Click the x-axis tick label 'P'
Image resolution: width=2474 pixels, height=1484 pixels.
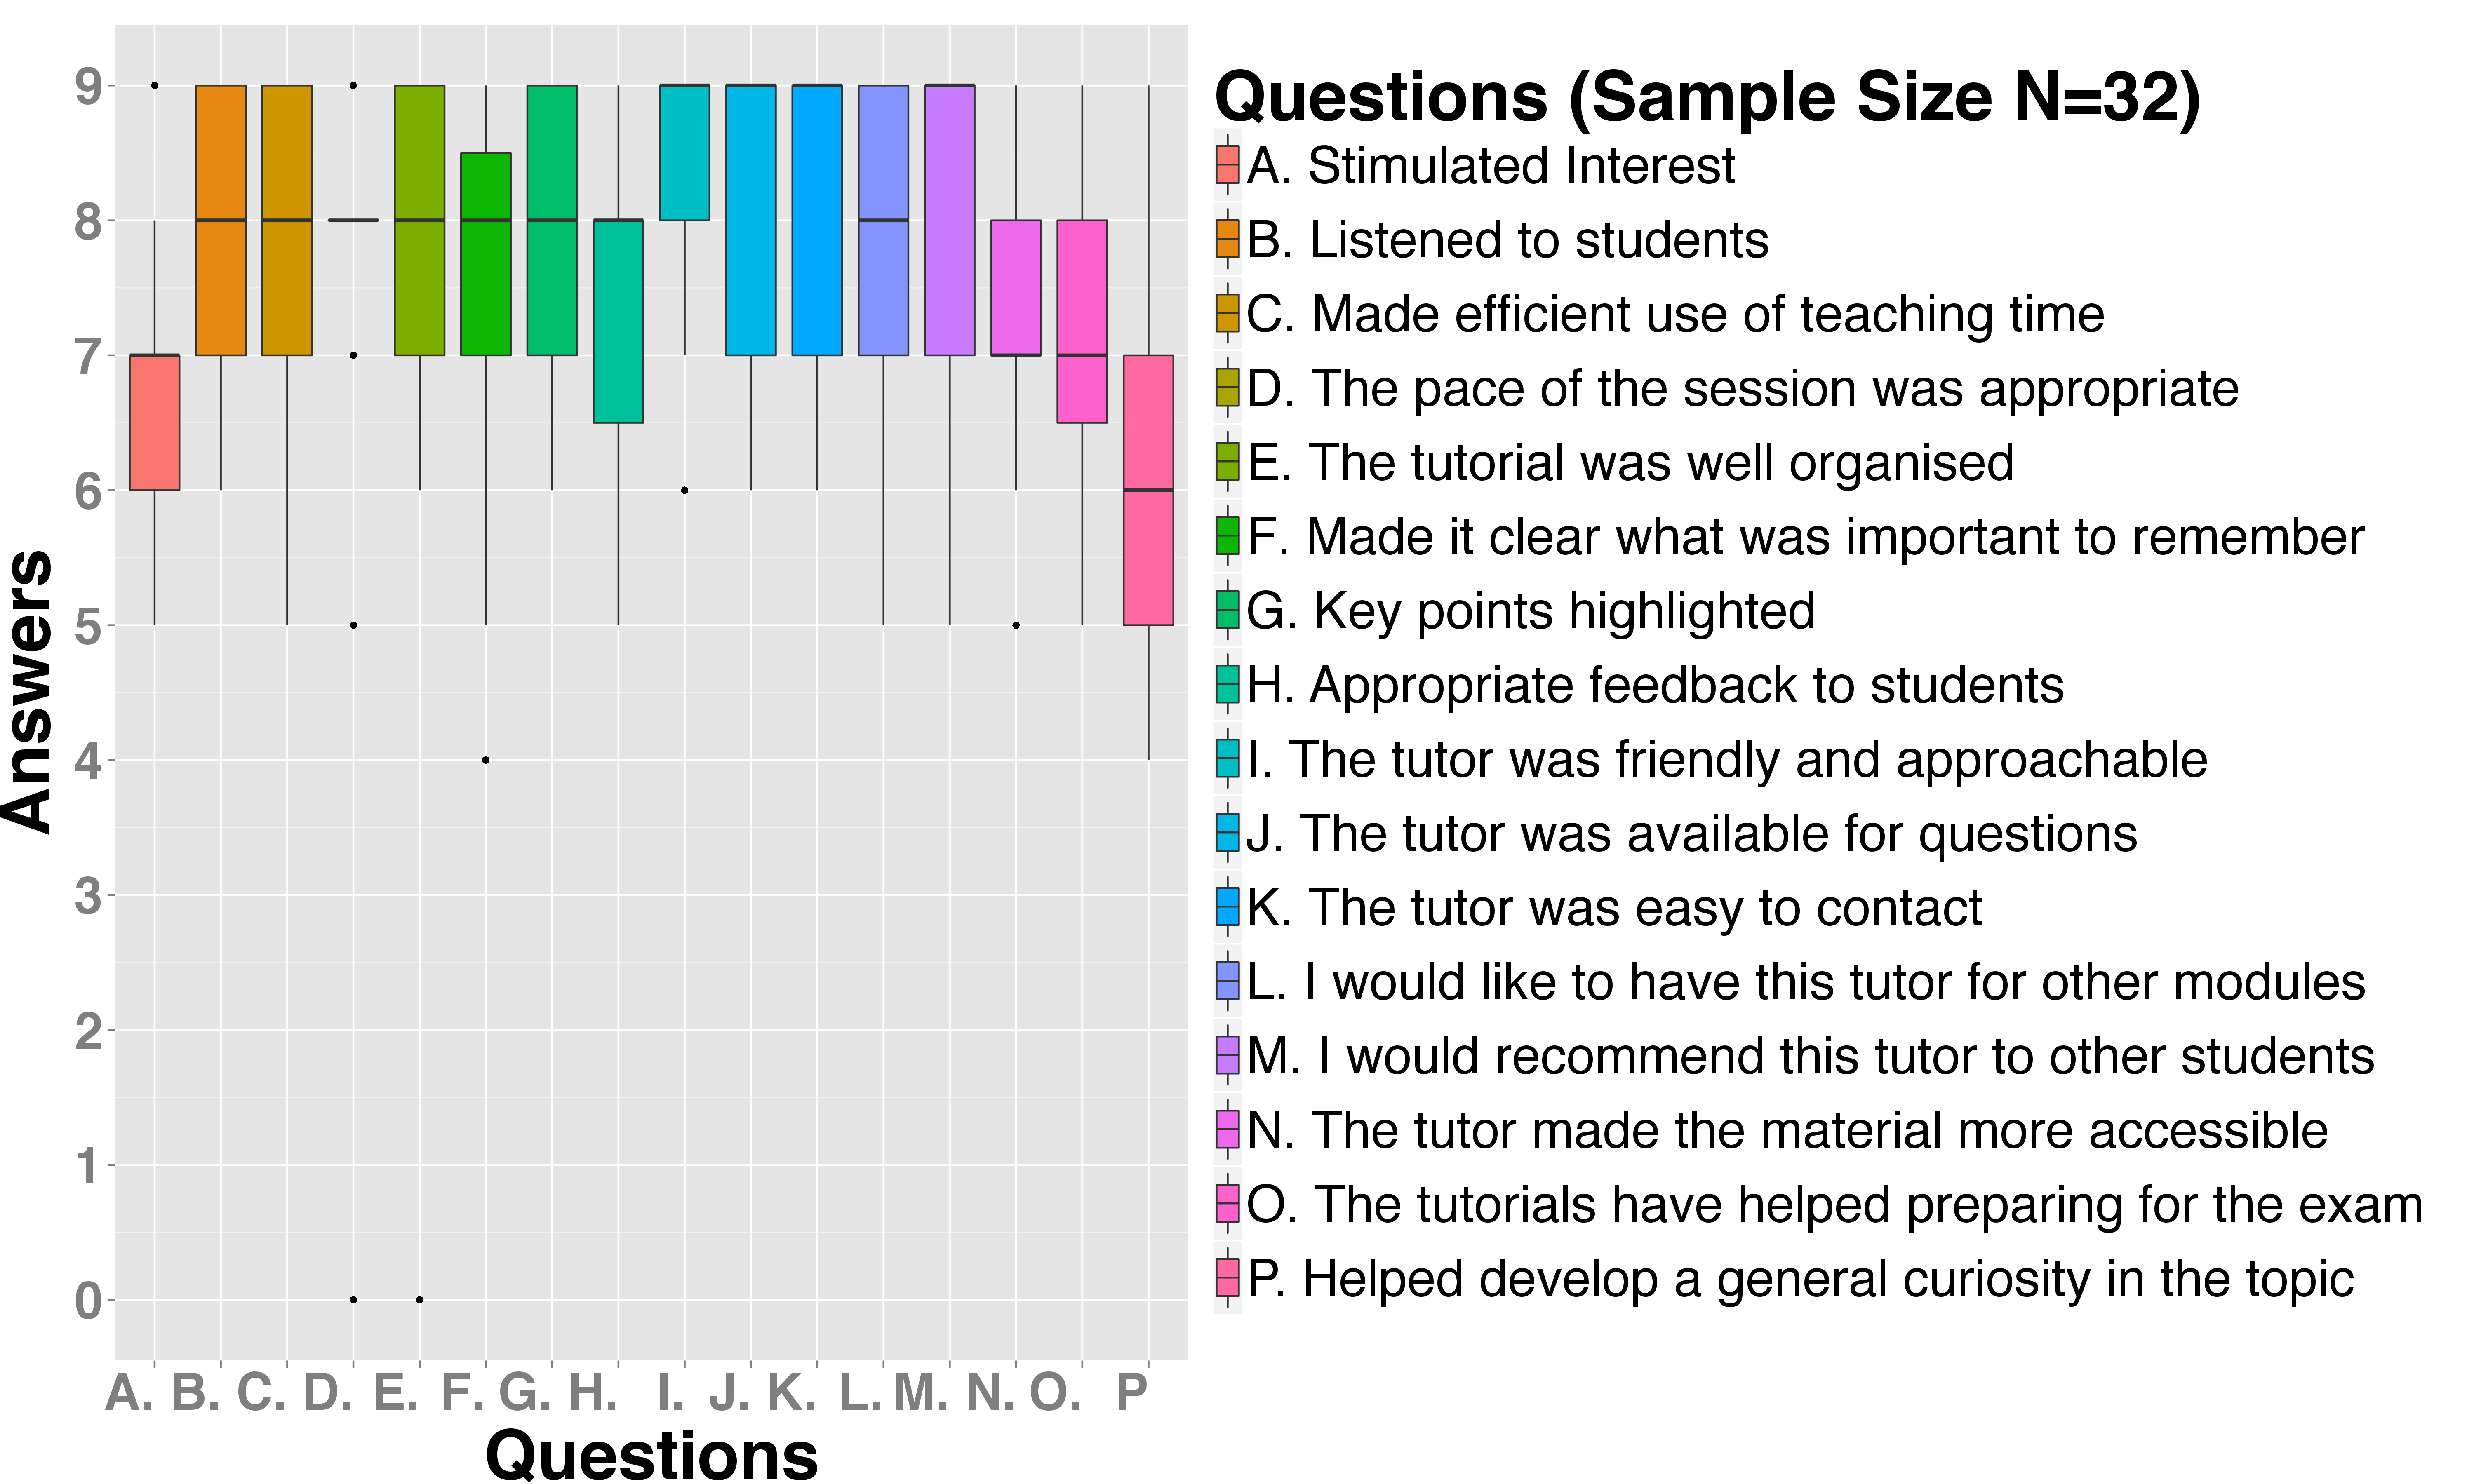coord(1132,1392)
